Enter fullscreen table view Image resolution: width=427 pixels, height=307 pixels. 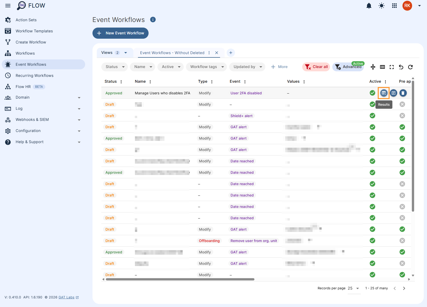392,67
